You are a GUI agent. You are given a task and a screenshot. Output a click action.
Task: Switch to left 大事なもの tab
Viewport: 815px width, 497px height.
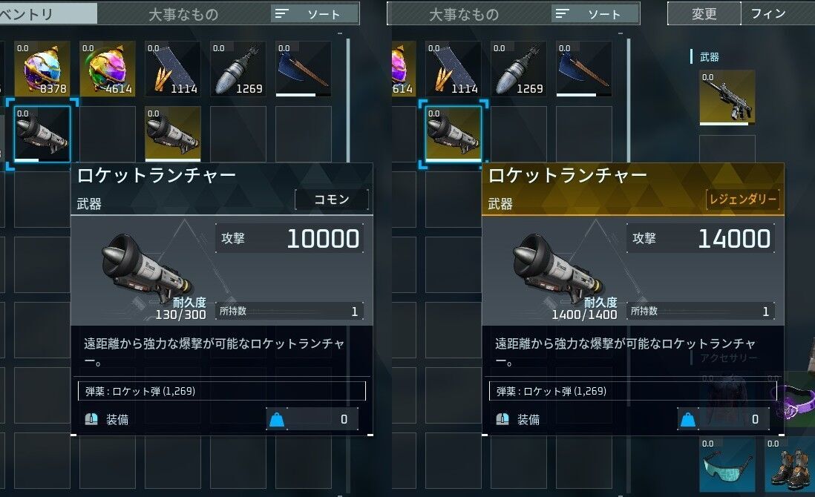[x=183, y=14]
